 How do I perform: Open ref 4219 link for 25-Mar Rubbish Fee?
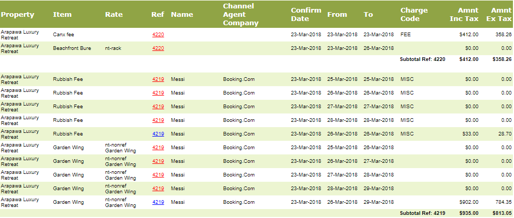[158, 79]
